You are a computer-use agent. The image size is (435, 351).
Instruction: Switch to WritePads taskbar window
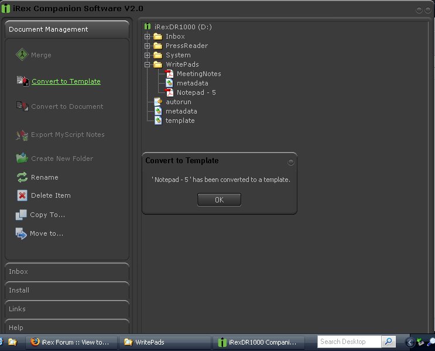pos(165,342)
